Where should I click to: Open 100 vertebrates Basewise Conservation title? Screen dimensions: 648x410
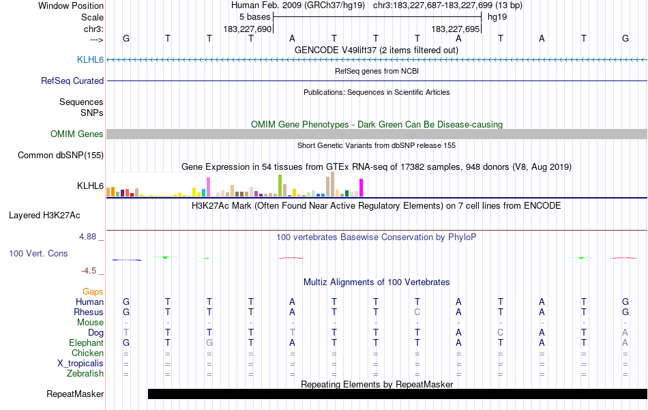click(x=376, y=237)
